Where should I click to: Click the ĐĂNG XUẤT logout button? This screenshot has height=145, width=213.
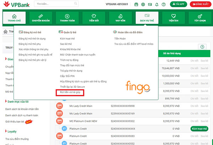tap(201, 4)
